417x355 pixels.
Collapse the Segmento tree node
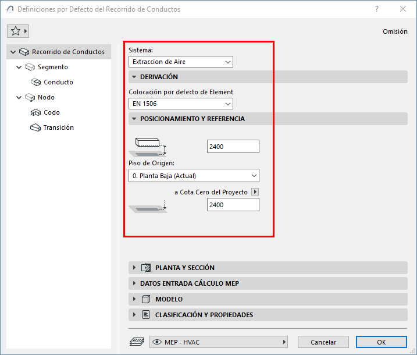tap(19, 67)
